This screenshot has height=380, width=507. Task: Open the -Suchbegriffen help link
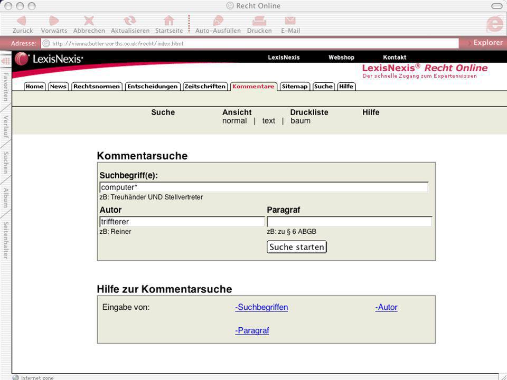[x=261, y=307]
